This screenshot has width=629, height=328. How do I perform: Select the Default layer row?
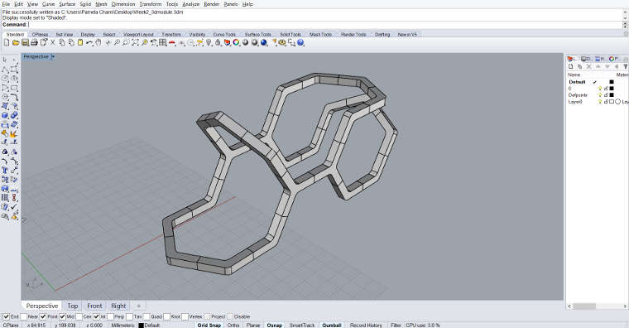point(598,82)
